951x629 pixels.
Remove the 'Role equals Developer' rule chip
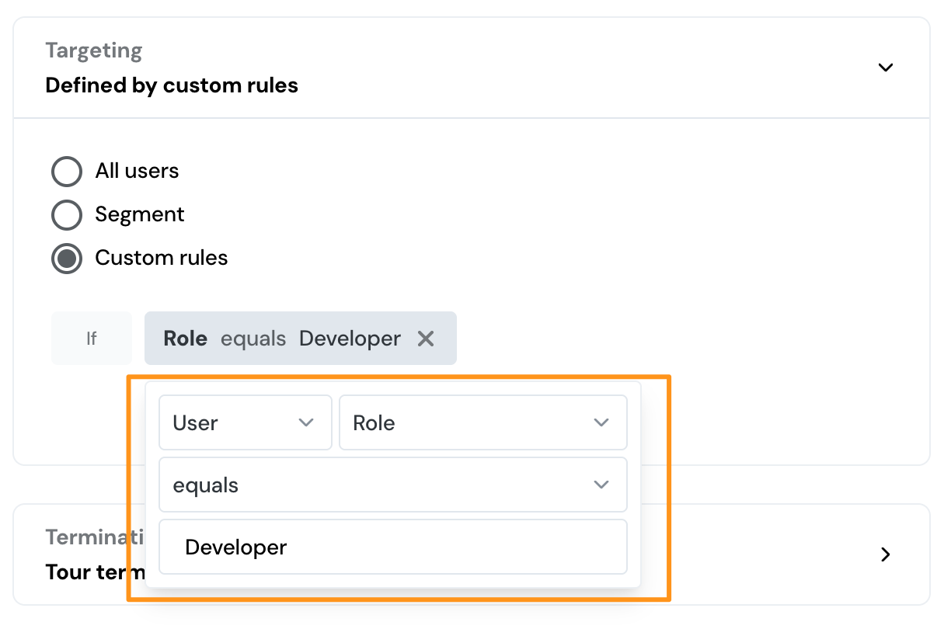tap(426, 338)
